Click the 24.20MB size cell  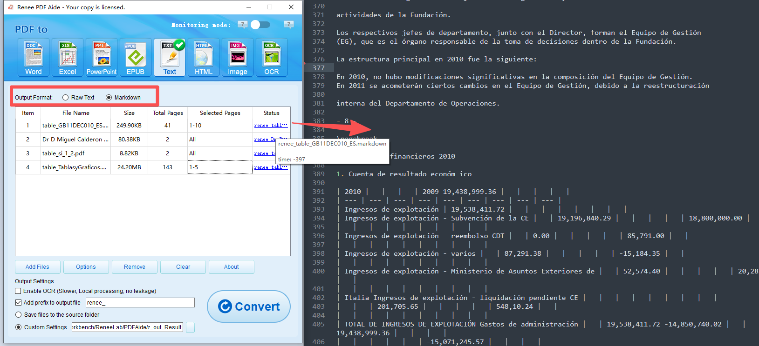pyautogui.click(x=129, y=167)
